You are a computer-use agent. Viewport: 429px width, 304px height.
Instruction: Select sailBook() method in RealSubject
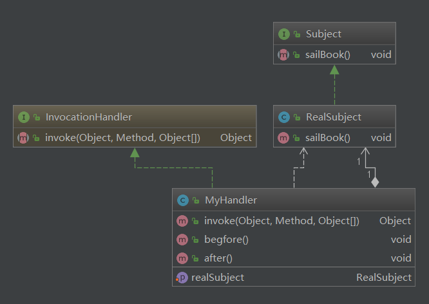coord(328,137)
